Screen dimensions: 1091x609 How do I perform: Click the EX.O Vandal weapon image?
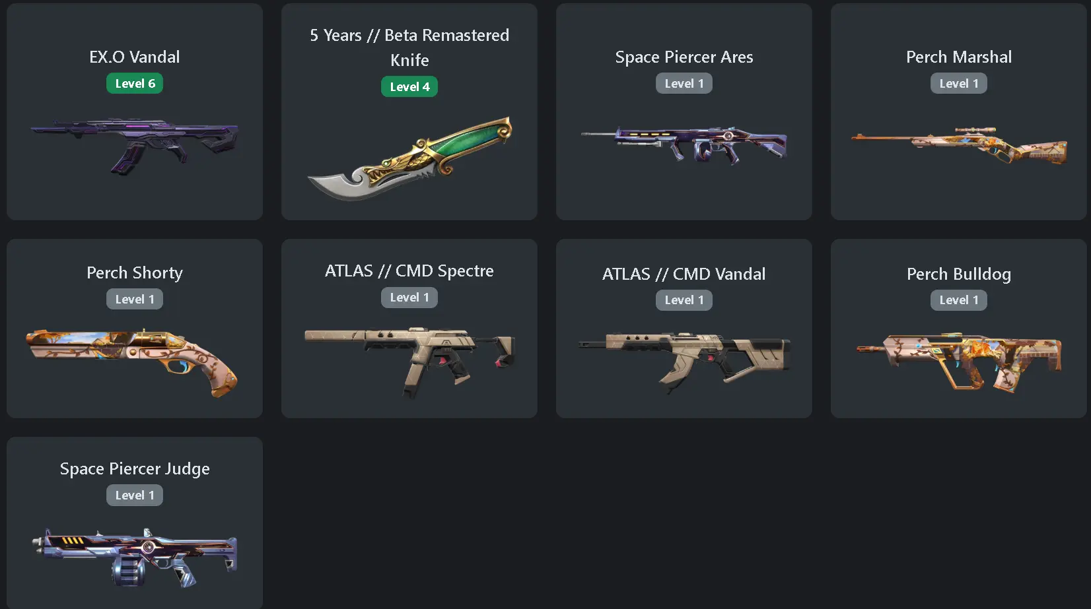135,146
